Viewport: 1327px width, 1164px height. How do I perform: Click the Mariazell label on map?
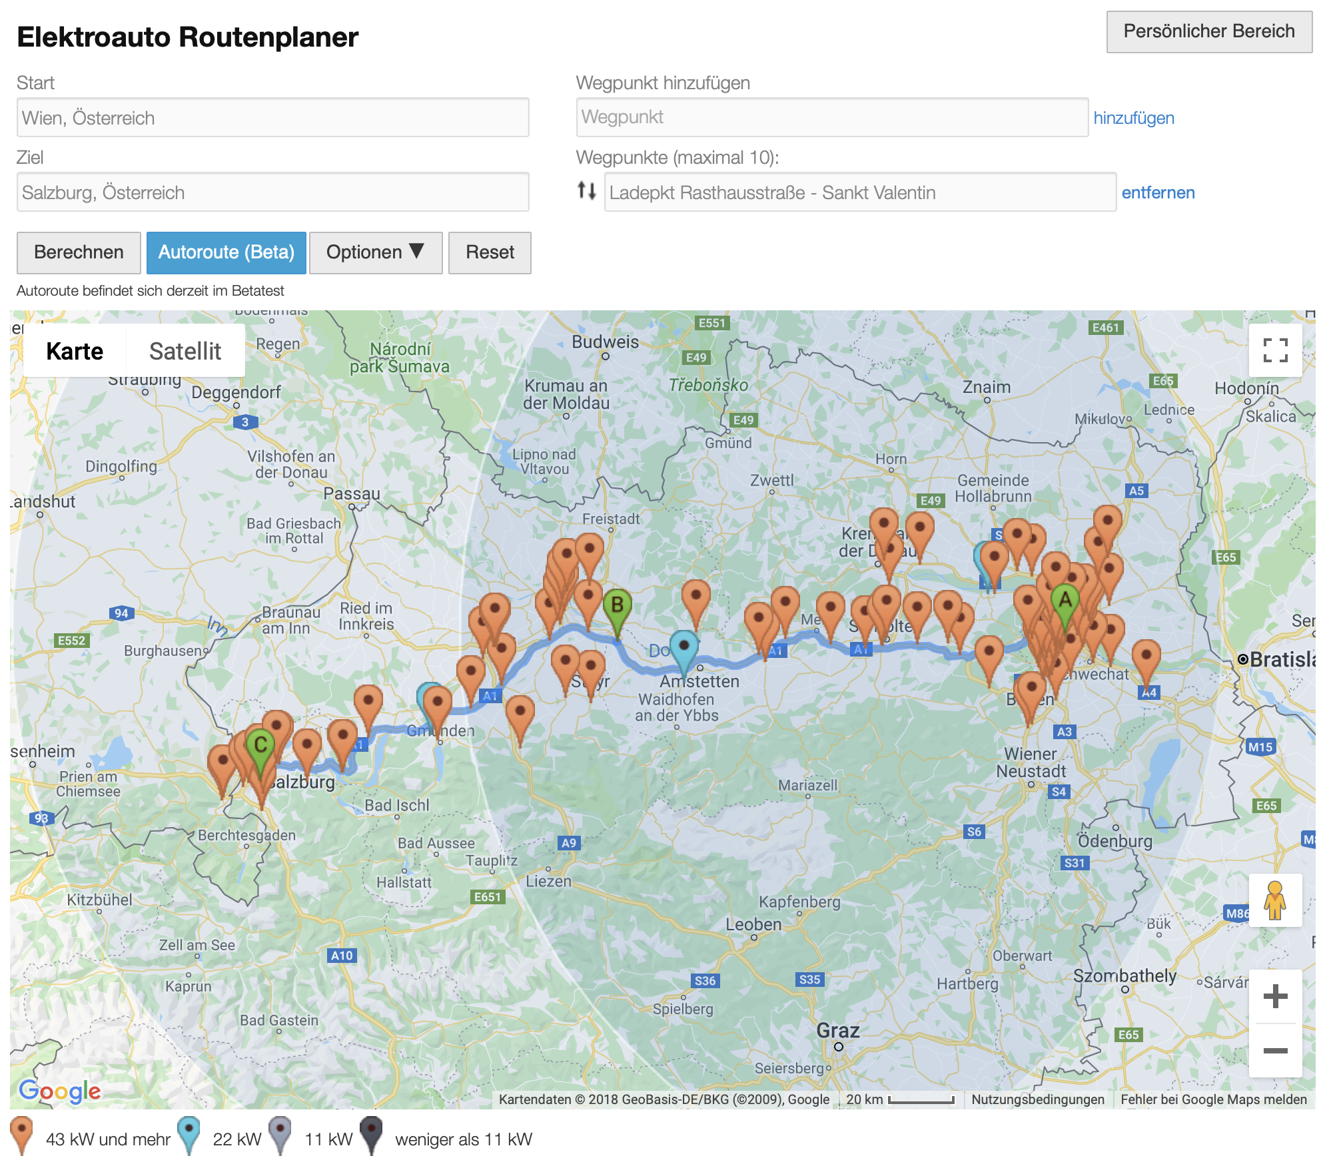tap(808, 785)
